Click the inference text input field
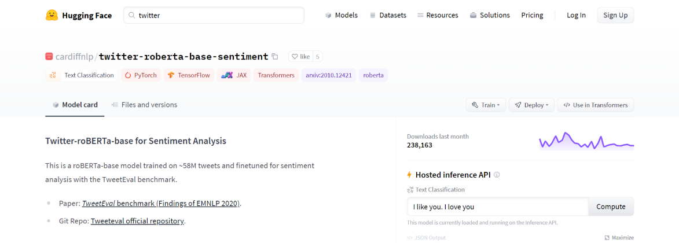Viewport: 679px width, 243px height. point(497,207)
